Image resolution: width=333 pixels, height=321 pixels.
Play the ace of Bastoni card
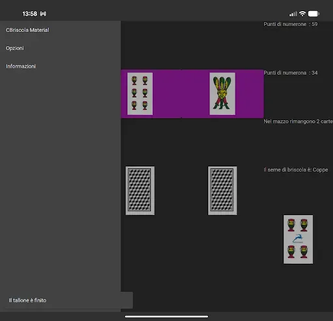(222, 94)
